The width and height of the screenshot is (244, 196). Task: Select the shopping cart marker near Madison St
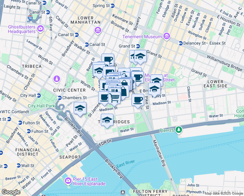[114, 98]
